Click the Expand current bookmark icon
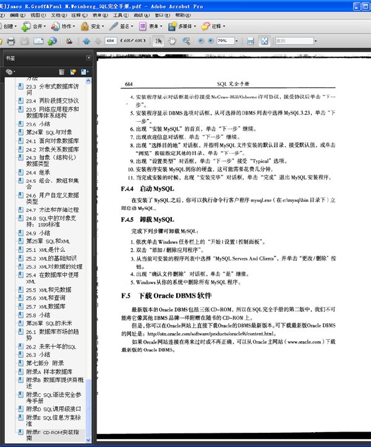 point(85,72)
